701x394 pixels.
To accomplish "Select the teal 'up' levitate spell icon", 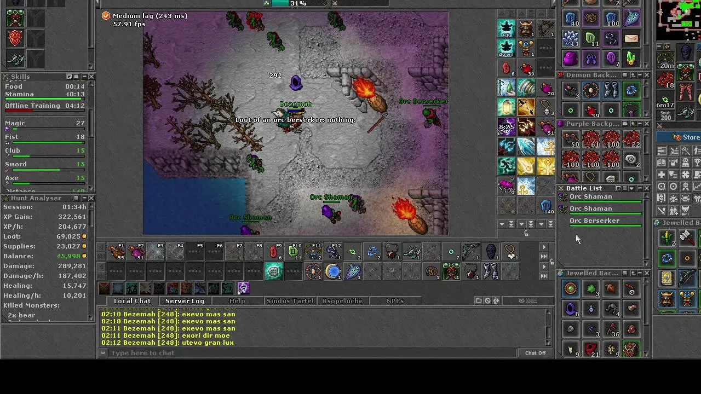I will click(507, 28).
